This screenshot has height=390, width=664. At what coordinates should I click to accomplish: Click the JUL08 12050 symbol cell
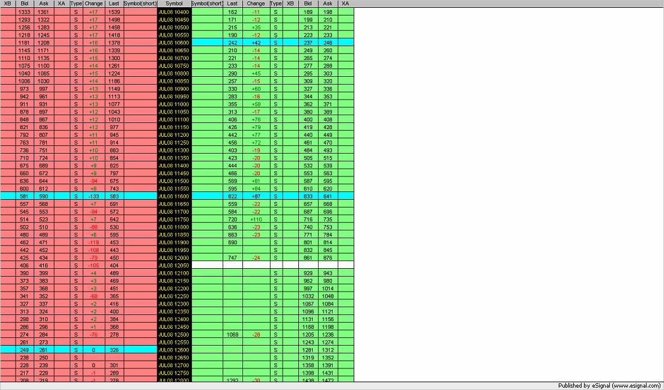[x=174, y=265]
